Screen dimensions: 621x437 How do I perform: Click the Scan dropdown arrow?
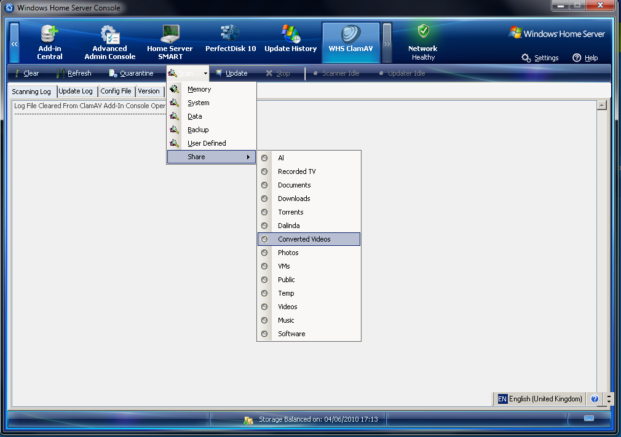[205, 73]
